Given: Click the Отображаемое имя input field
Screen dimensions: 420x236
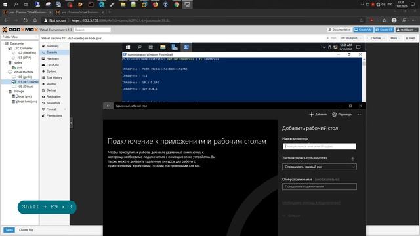Looking at the screenshot, I should (x=320, y=186).
